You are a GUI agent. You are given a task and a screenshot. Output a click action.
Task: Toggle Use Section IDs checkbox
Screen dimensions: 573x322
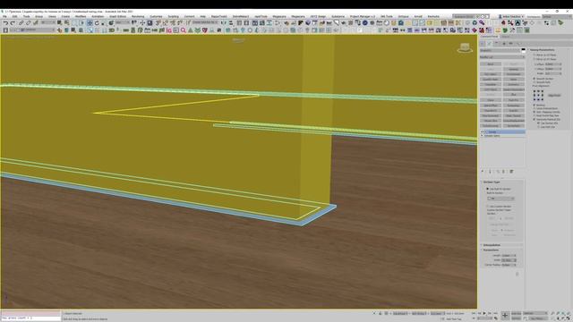pyautogui.click(x=539, y=123)
